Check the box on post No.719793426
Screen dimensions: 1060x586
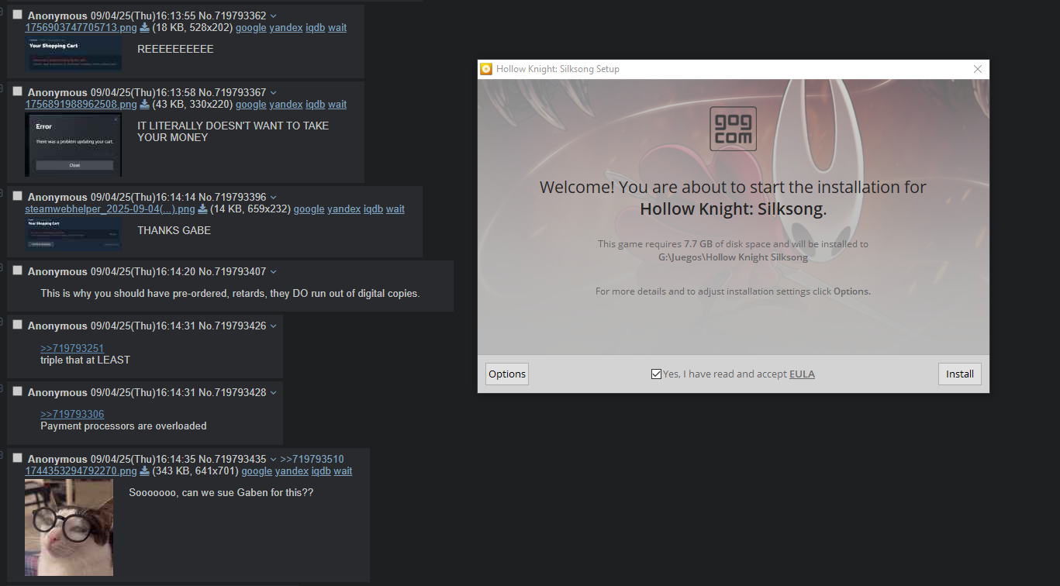click(17, 325)
